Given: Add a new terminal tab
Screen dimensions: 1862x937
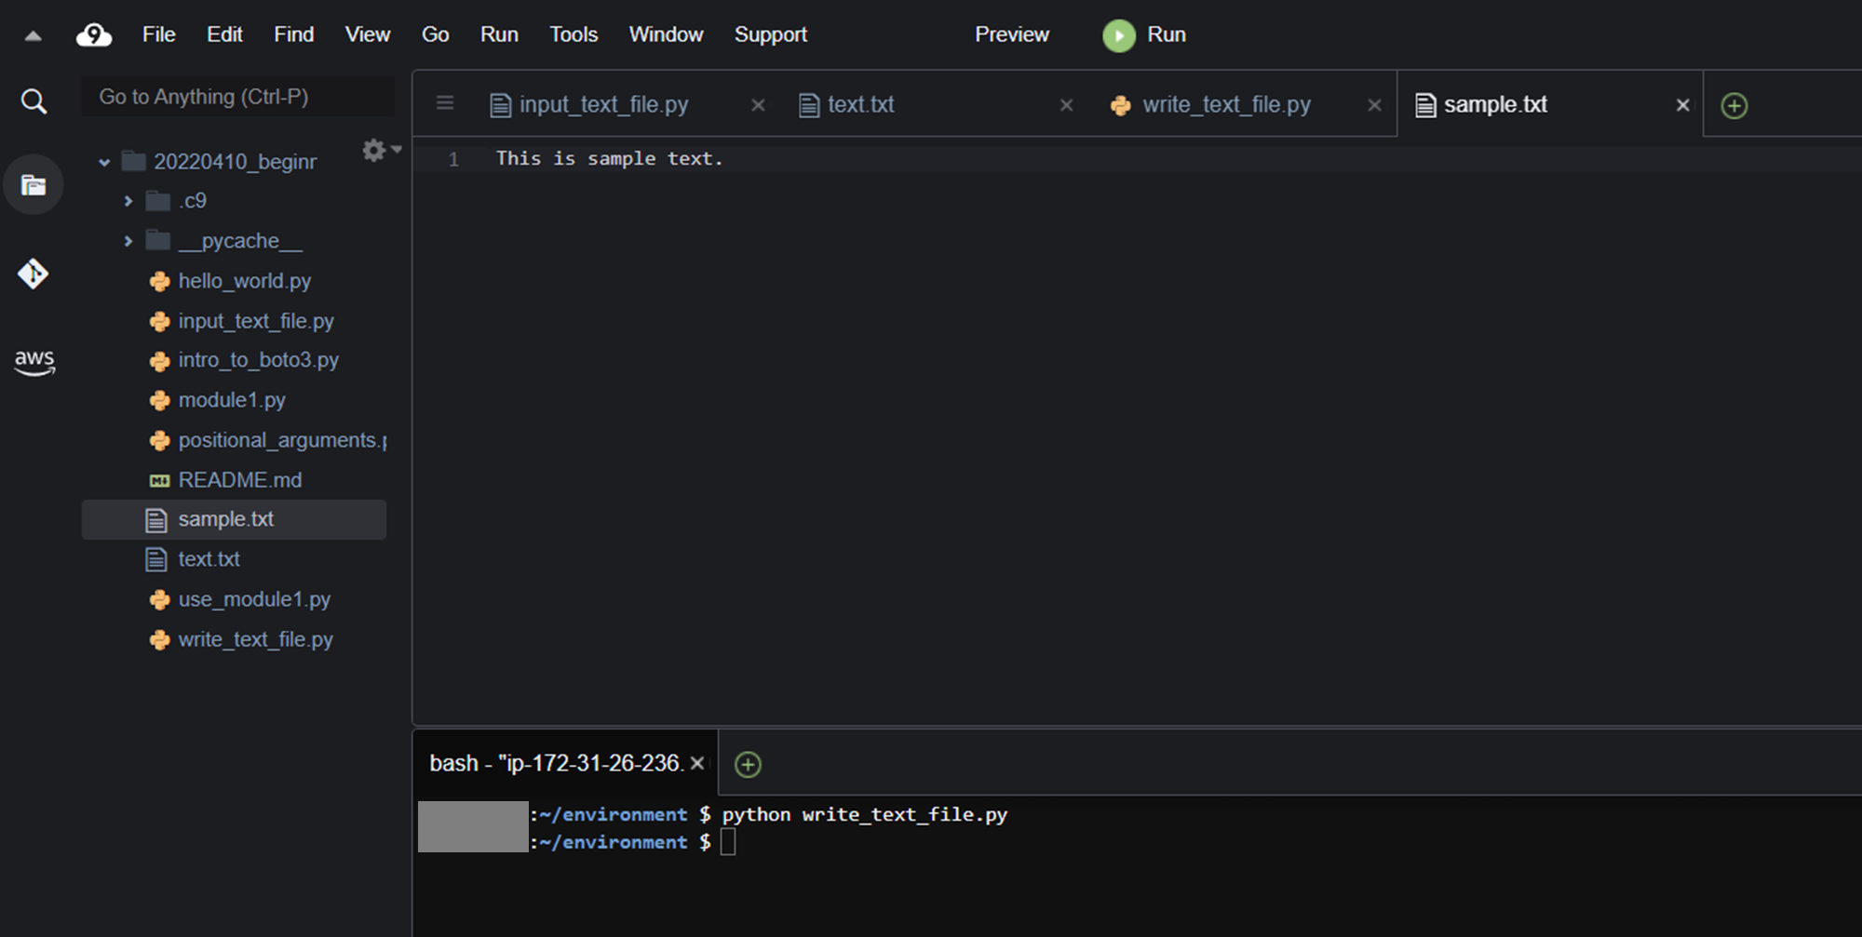Looking at the screenshot, I should point(748,764).
